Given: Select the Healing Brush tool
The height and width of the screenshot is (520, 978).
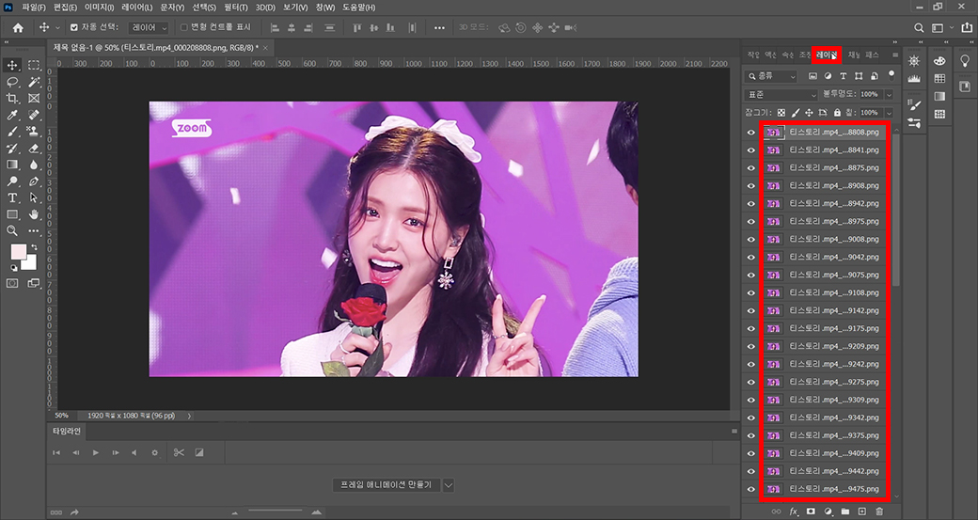Looking at the screenshot, I should (x=34, y=115).
